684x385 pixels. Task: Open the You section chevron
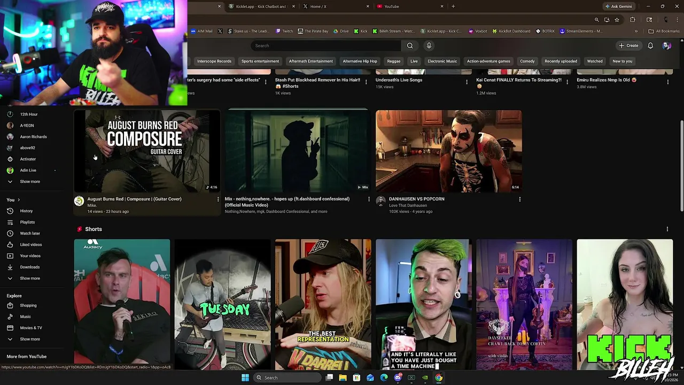coord(19,200)
